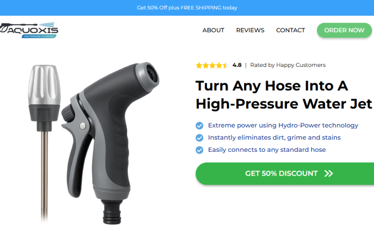Go to the REVIEWS section
Viewport: 374px width, 249px height.
(x=250, y=30)
